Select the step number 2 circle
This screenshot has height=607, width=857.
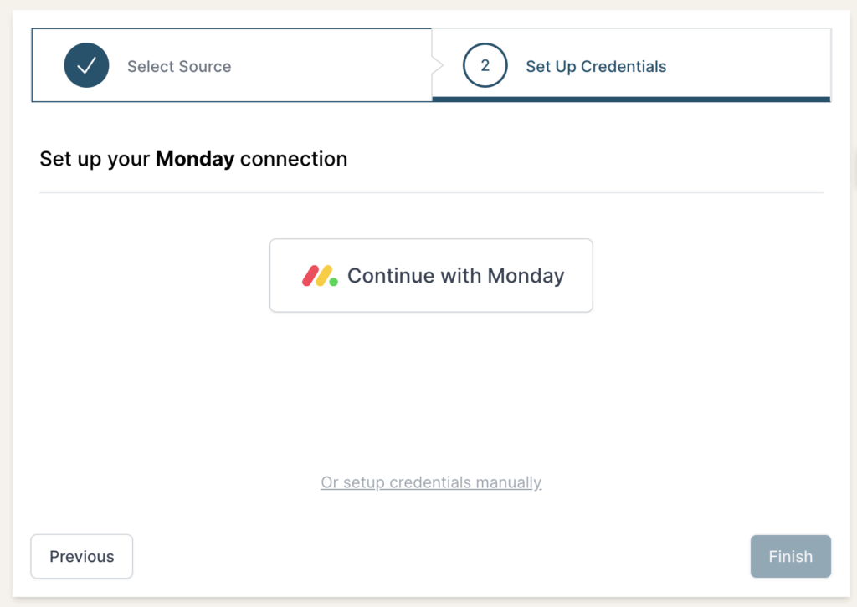485,65
